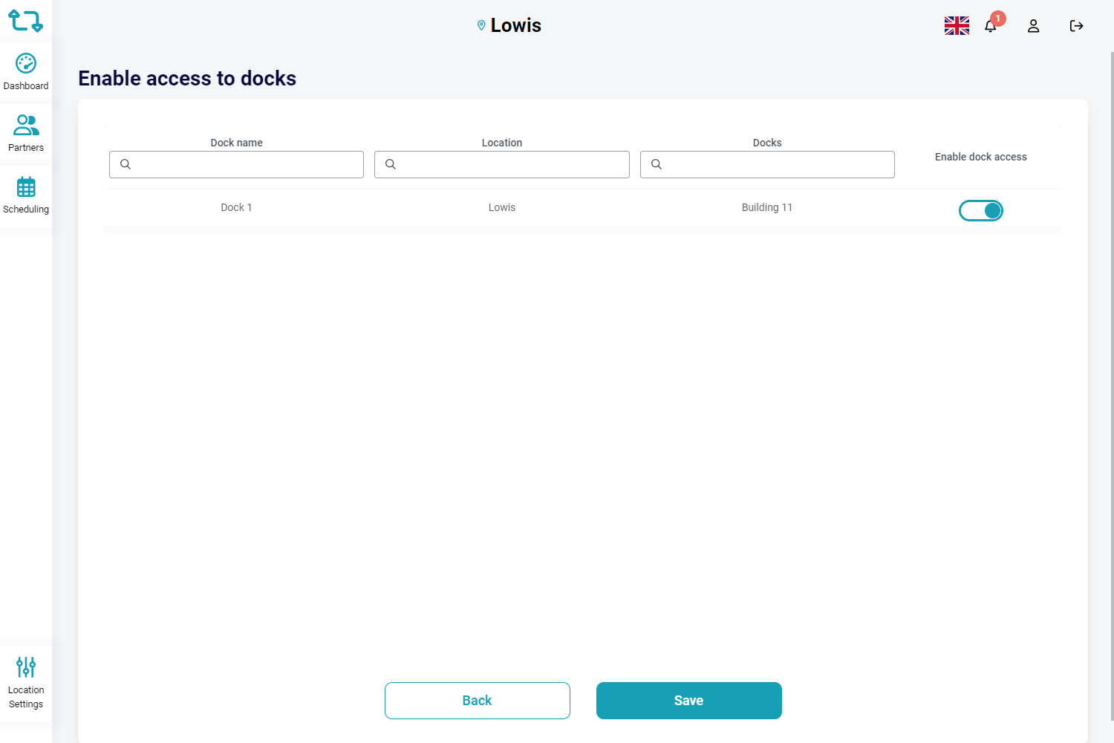Open Location Settings in sidebar
Screen dimensions: 1114x743
click(26, 683)
